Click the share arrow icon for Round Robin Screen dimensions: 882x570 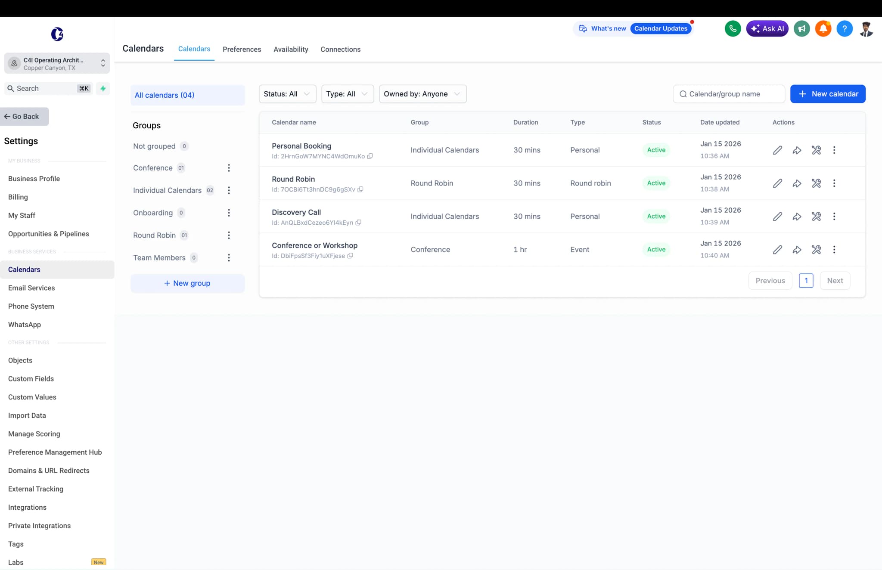click(797, 183)
